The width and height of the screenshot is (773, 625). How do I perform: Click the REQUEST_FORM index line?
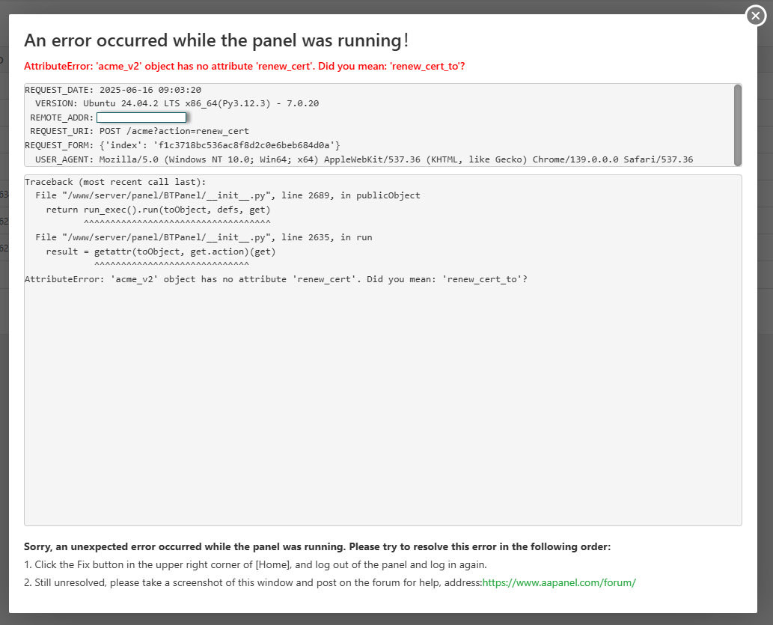click(183, 144)
